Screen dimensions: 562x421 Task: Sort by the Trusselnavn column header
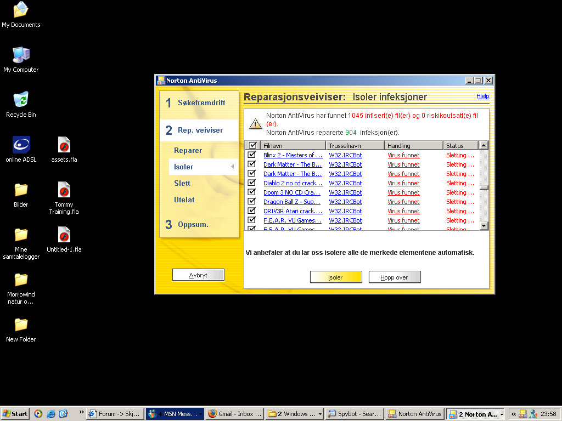point(355,145)
